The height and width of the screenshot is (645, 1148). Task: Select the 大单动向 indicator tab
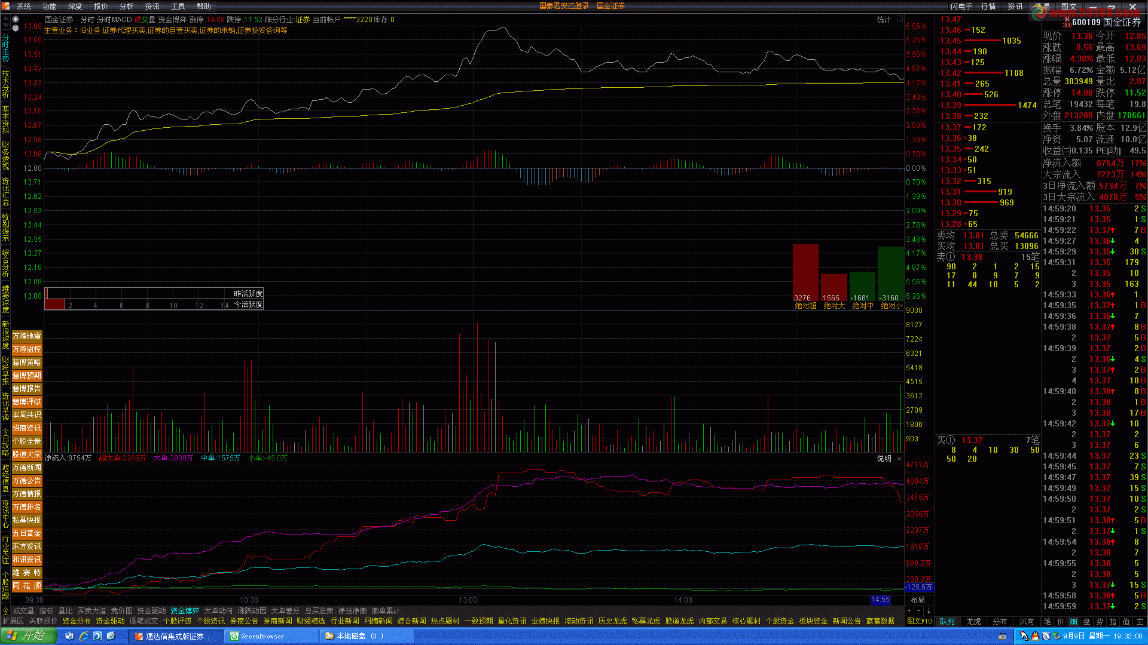click(x=218, y=611)
